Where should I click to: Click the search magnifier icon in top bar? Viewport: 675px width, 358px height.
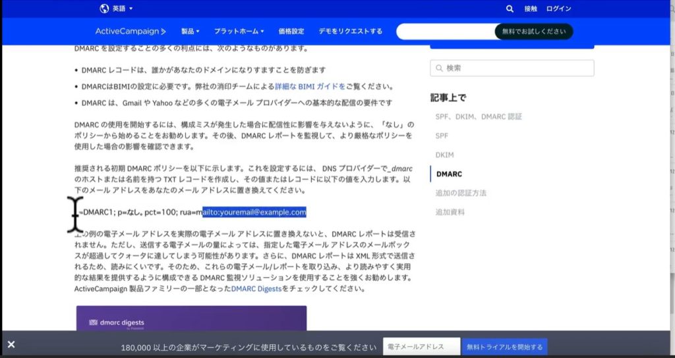coord(510,9)
